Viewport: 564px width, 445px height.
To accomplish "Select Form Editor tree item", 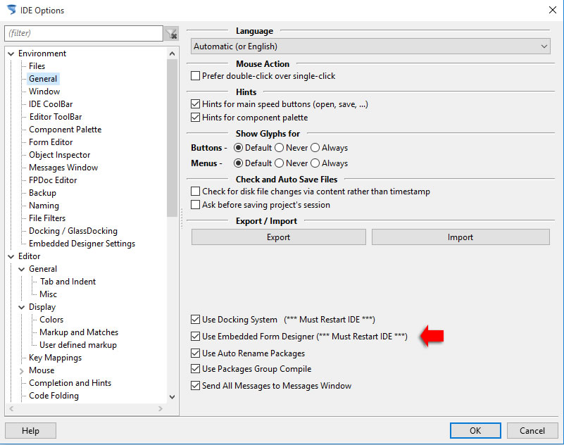I will click(x=51, y=142).
